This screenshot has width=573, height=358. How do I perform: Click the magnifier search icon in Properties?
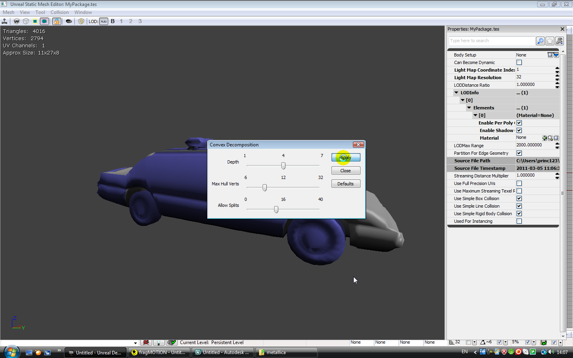540,41
